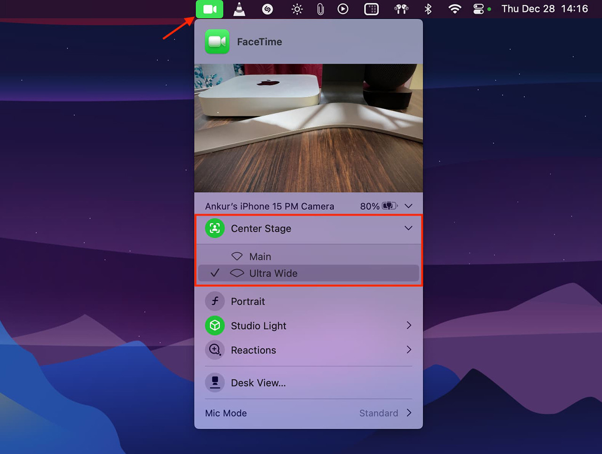Open the brightness sun icon in menu bar
The width and height of the screenshot is (602, 454).
coord(297,9)
